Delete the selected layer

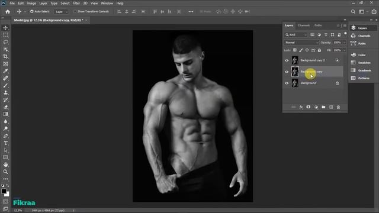click(x=338, y=107)
